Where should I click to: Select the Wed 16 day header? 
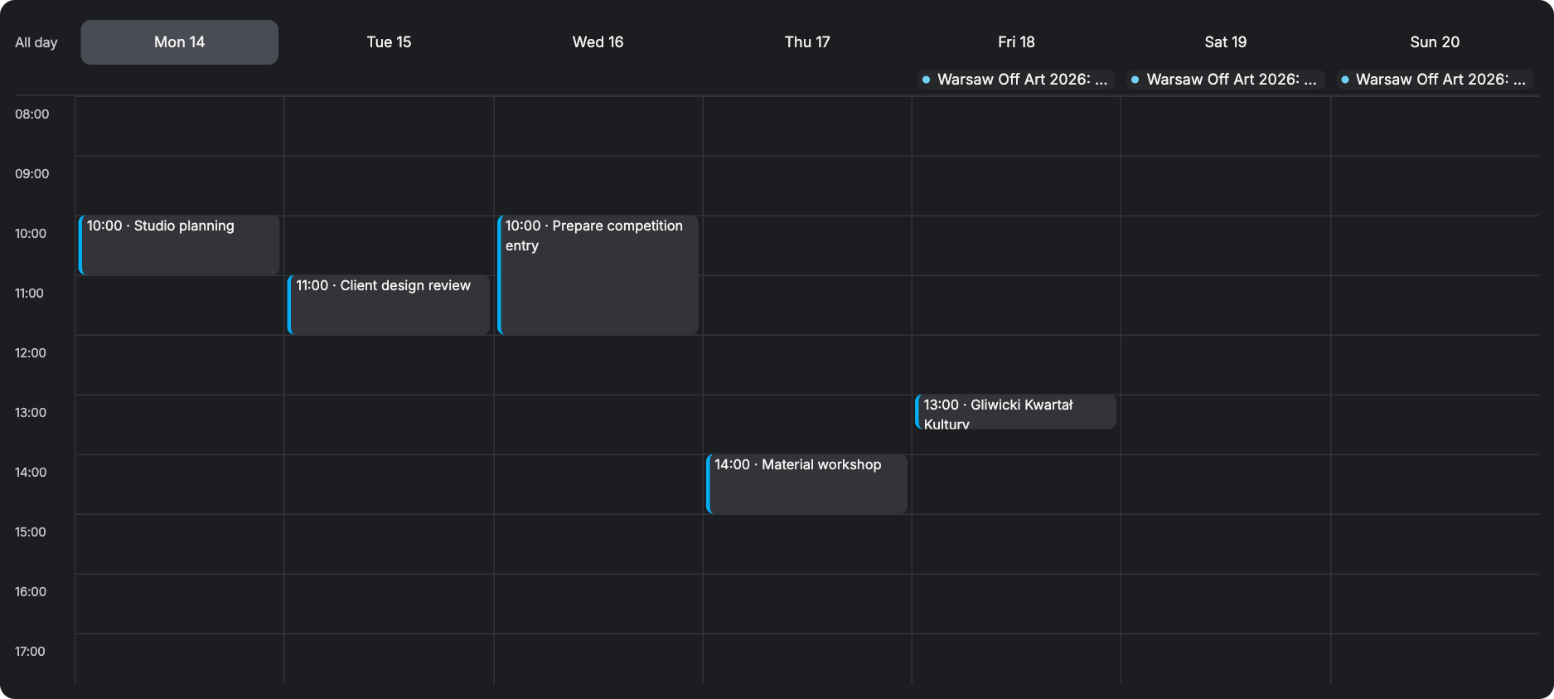pos(598,42)
